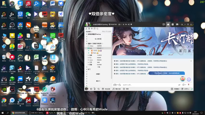Open Google Chrome desktop icon

point(4,102)
